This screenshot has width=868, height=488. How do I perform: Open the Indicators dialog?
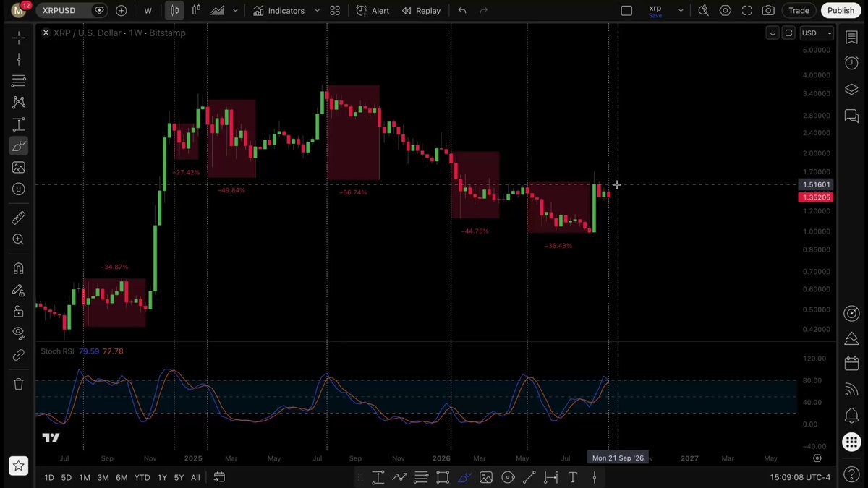279,11
